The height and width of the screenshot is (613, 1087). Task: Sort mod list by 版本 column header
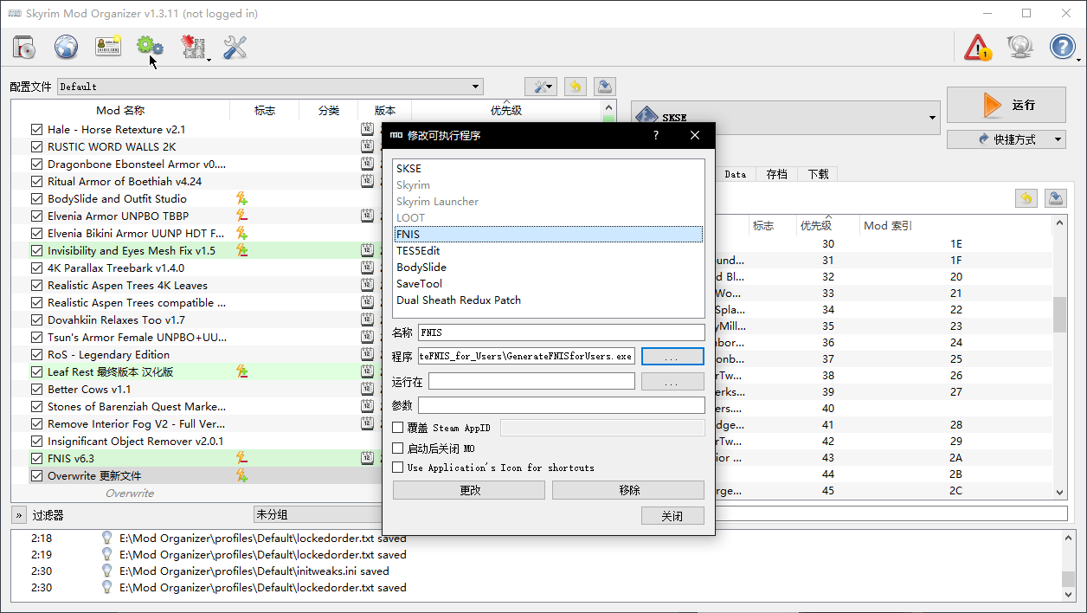pos(385,110)
